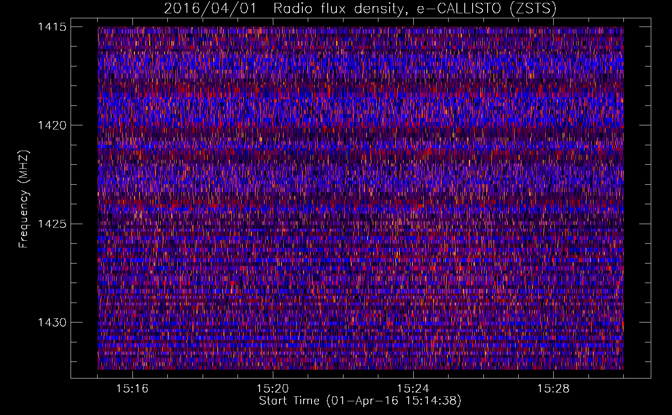Click the plot title '2016/04/01 Radio flux density, e-CALLISTO (ZSTS)'
Viewport: 672px width, 415px height.
(x=360, y=9)
